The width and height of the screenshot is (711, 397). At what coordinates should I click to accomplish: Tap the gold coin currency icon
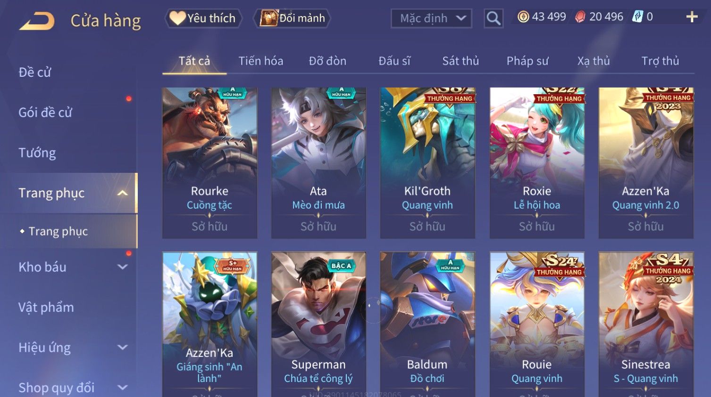click(523, 17)
